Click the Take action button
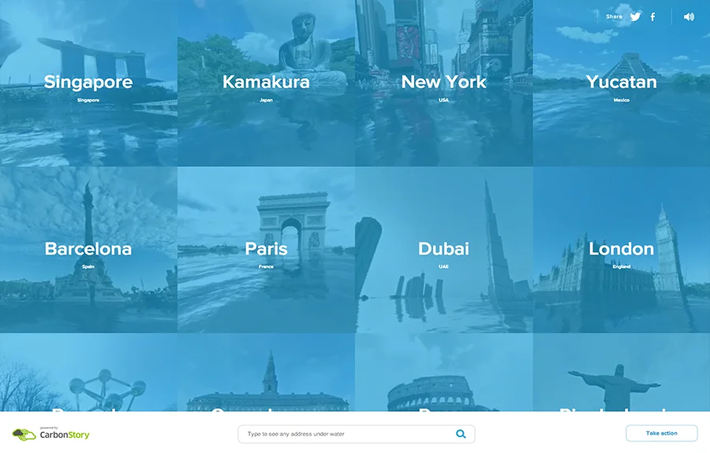The image size is (710, 453). [662, 433]
